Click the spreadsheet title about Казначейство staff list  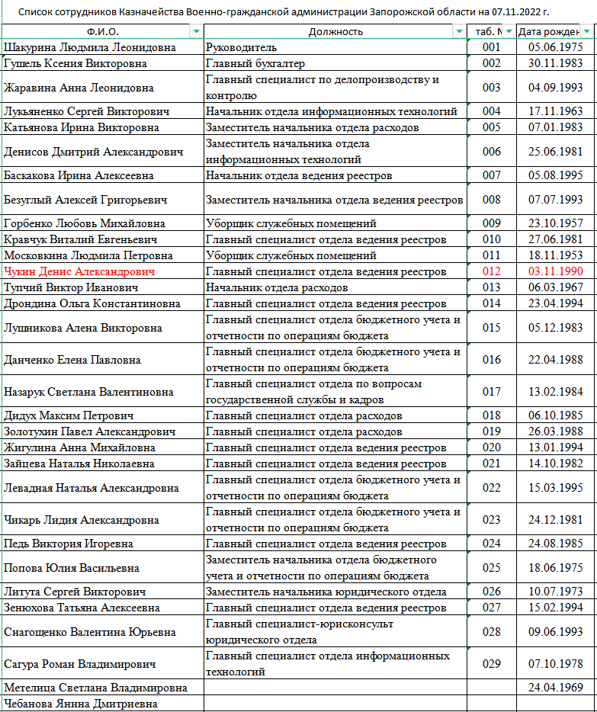click(x=284, y=13)
